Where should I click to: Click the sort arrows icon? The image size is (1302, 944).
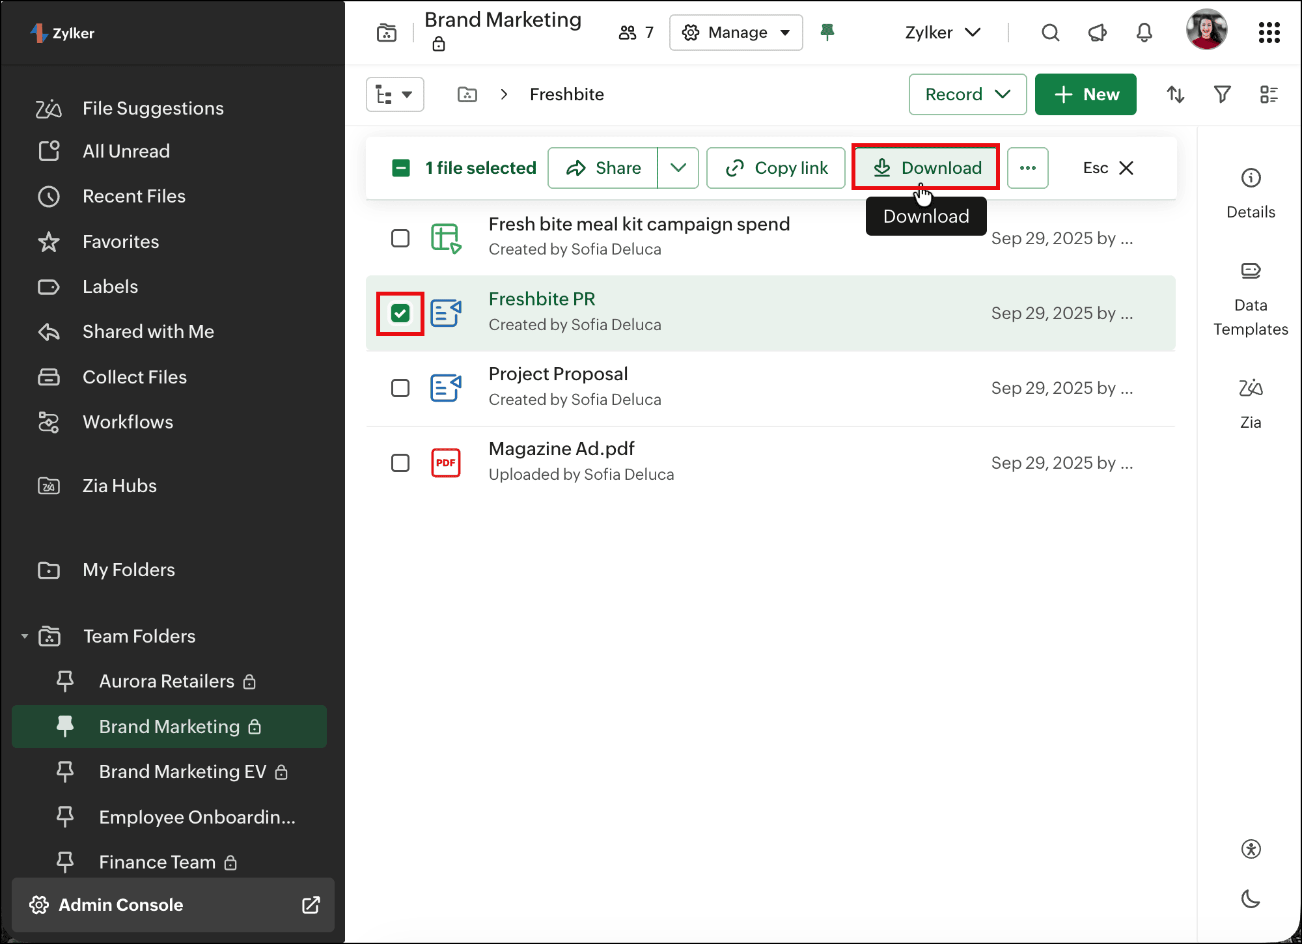pyautogui.click(x=1175, y=94)
